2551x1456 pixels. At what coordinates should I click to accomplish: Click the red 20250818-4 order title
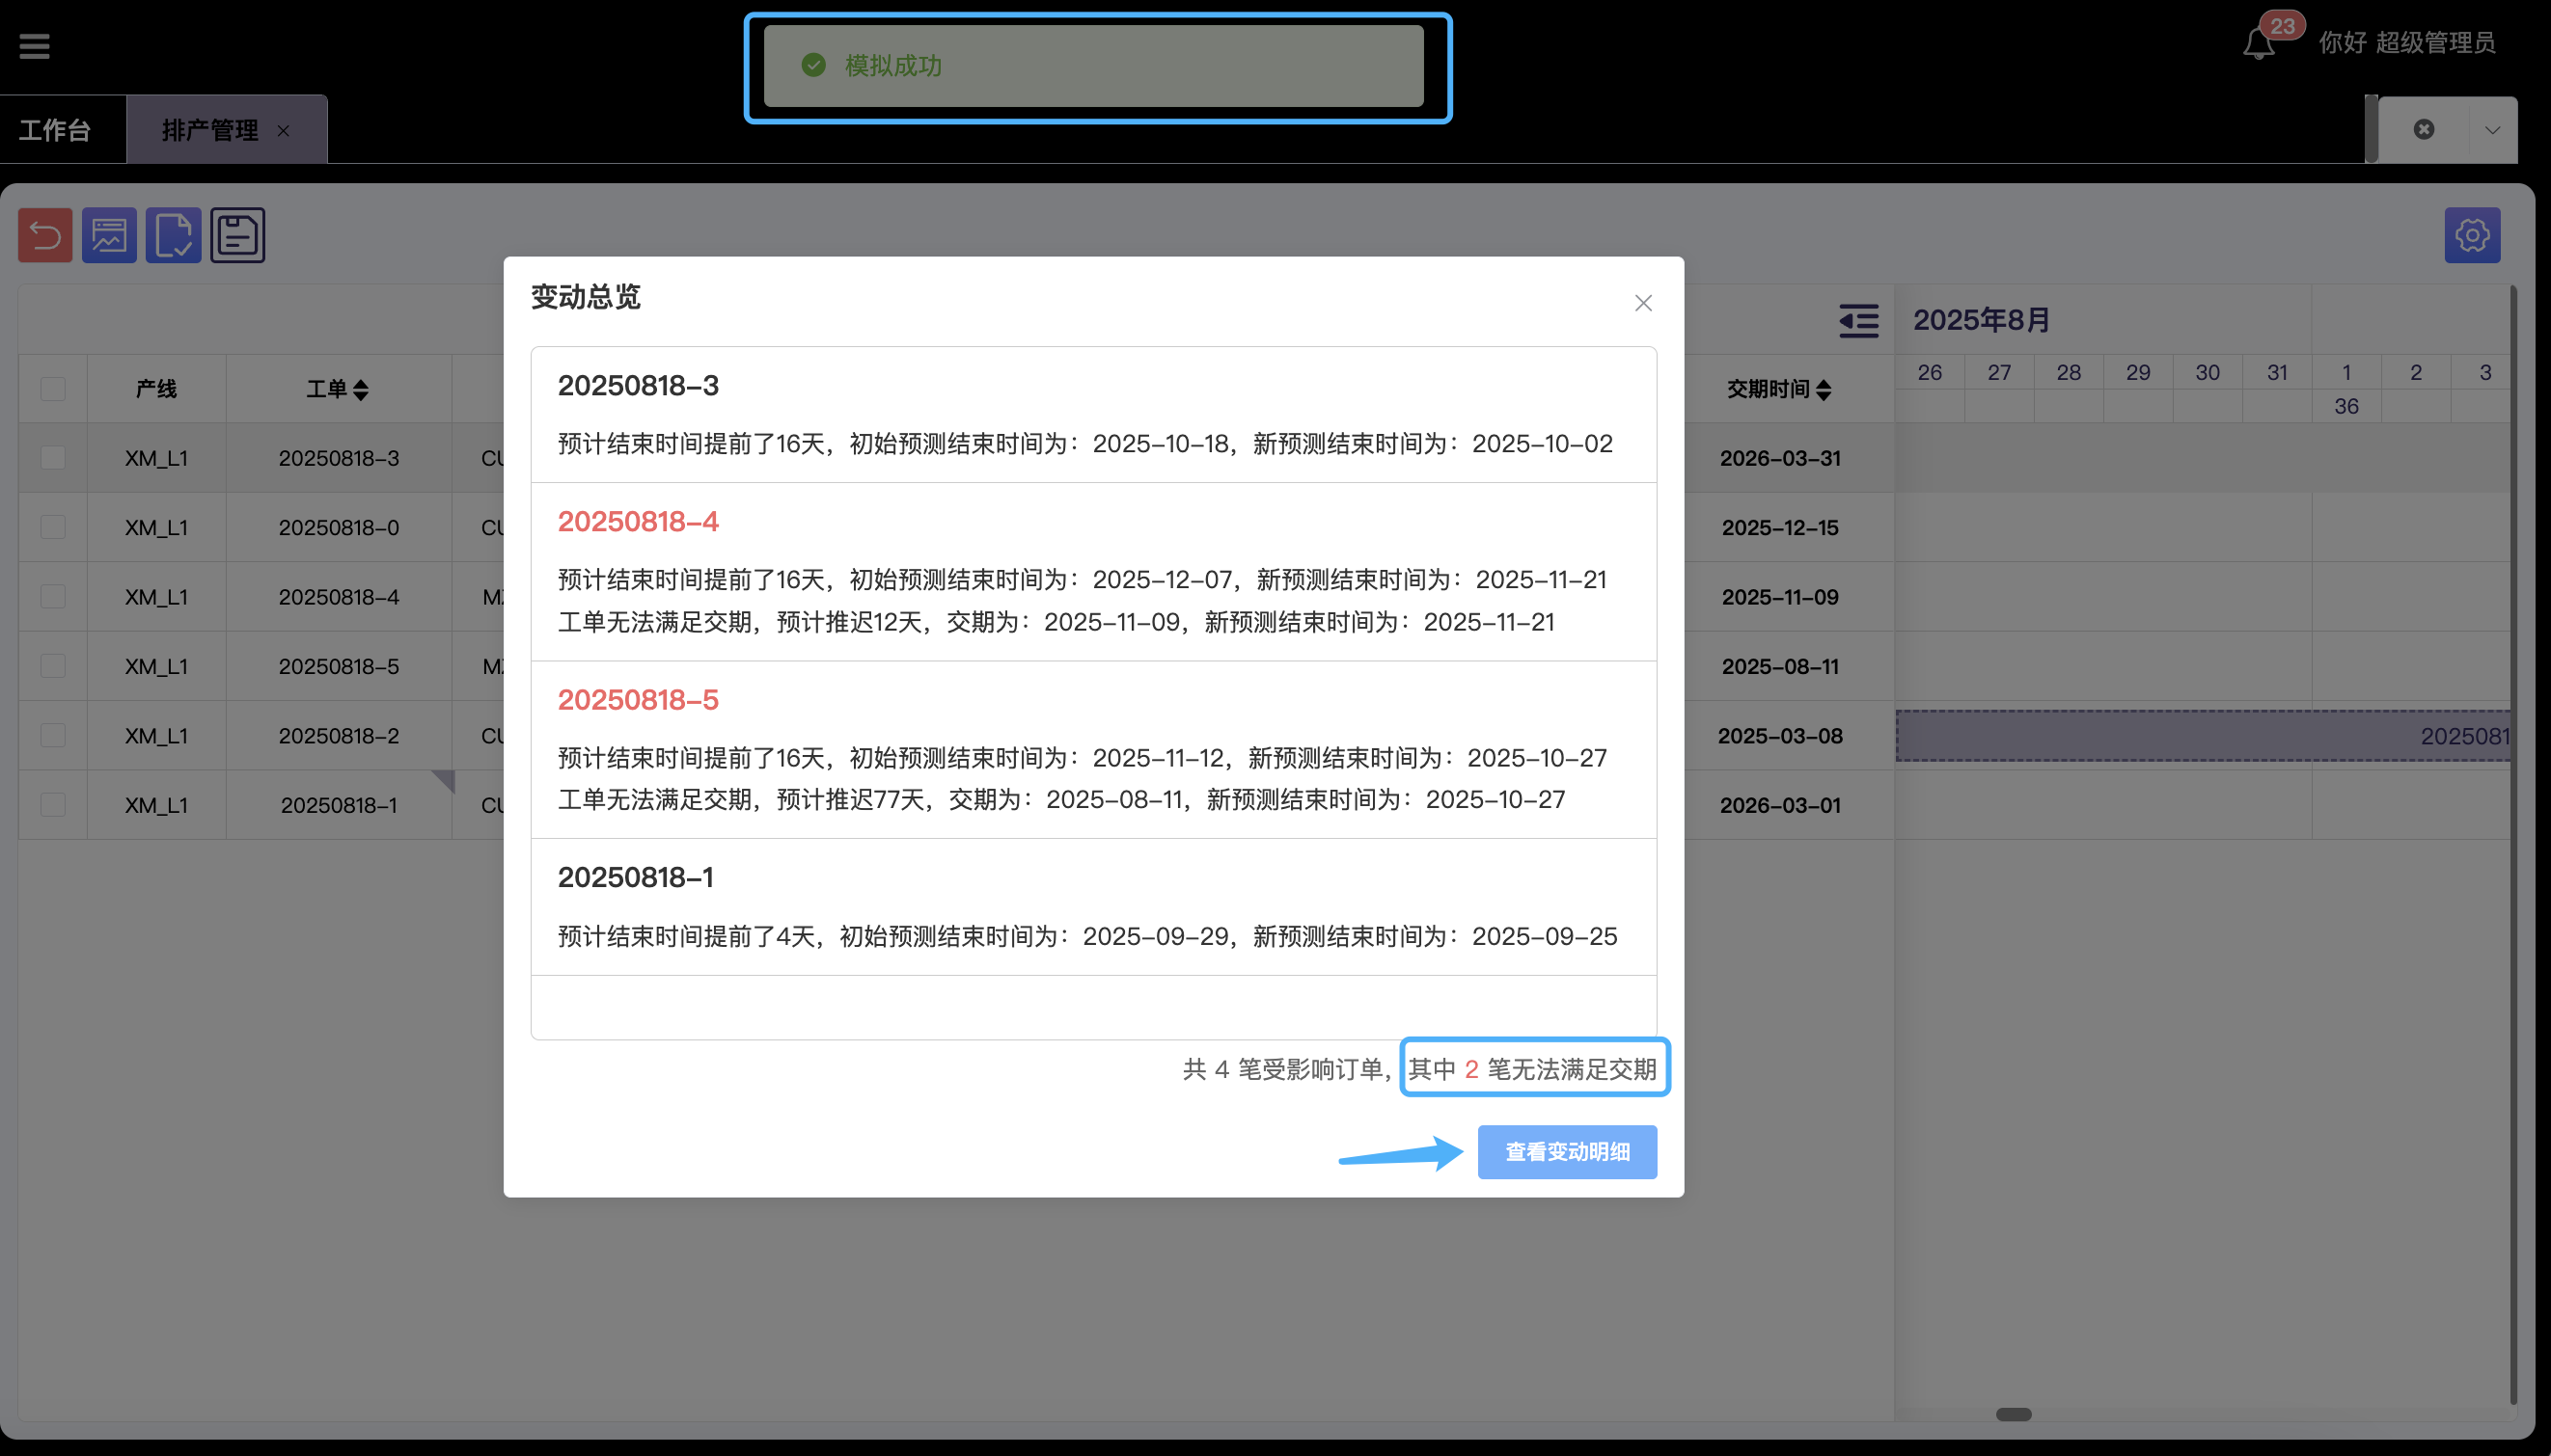point(639,522)
